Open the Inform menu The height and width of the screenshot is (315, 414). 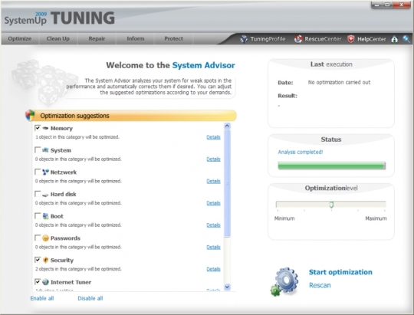[x=136, y=38]
